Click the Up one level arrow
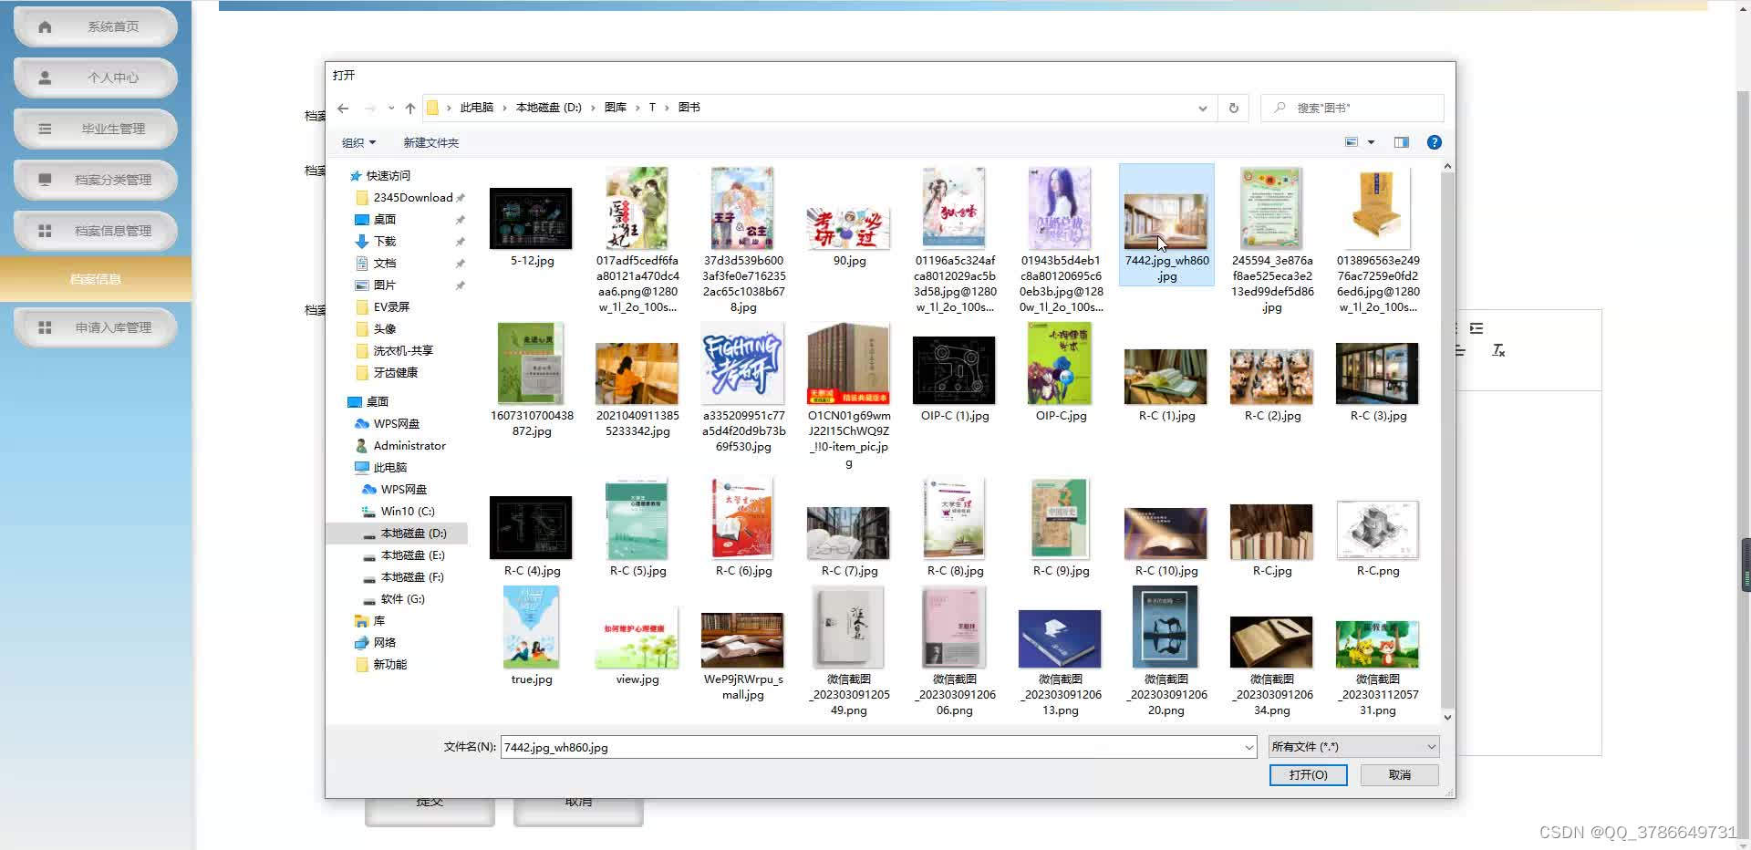The width and height of the screenshot is (1751, 850). click(x=410, y=108)
